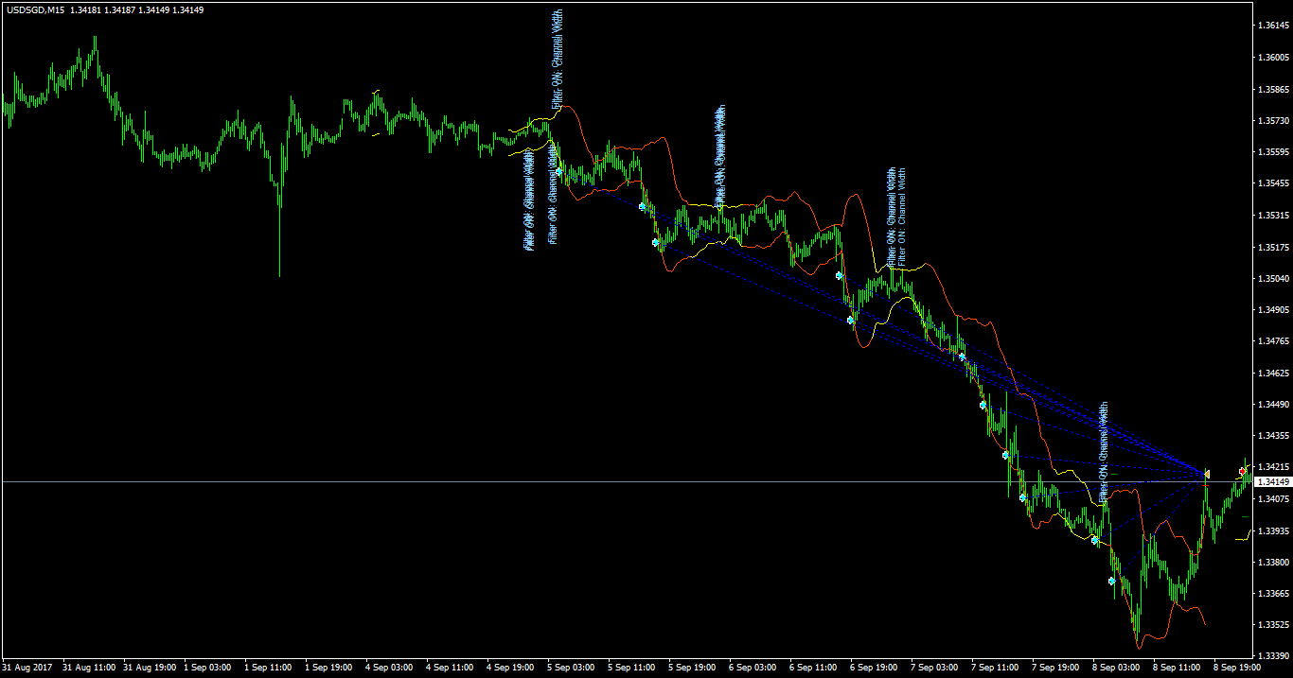Image resolution: width=1293 pixels, height=678 pixels.
Task: Select the first cyan trade arrow after 5 Sep 03:00
Action: 558,171
